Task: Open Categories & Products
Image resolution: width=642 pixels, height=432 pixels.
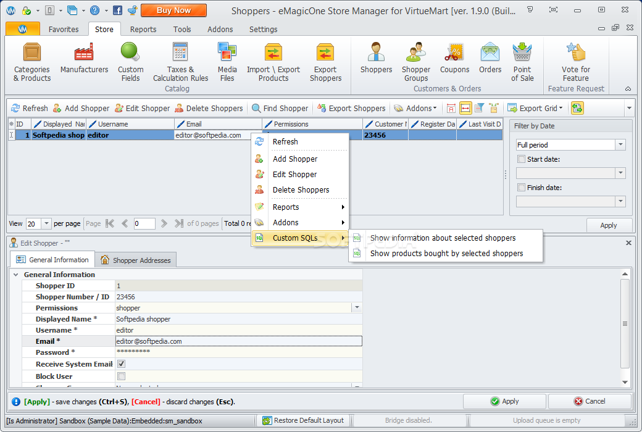Action: point(32,62)
